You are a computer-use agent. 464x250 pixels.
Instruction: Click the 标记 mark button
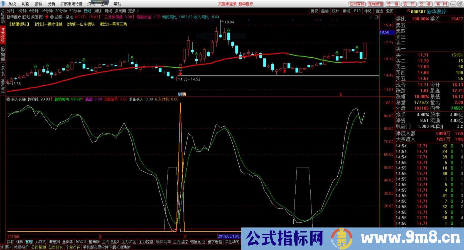tap(368, 11)
